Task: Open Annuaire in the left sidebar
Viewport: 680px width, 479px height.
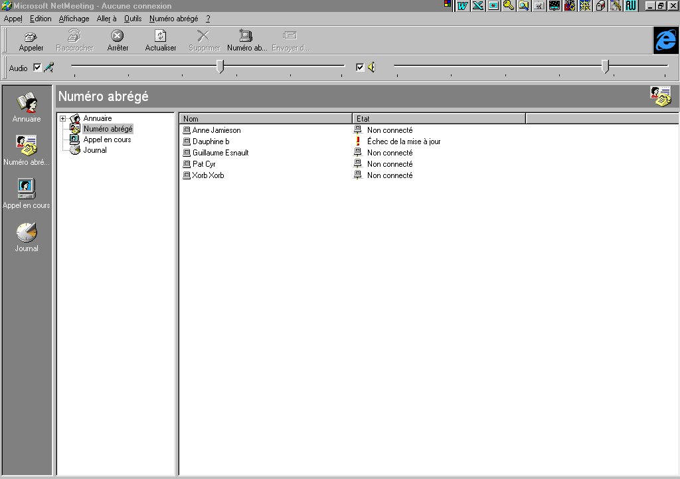Action: click(x=27, y=103)
